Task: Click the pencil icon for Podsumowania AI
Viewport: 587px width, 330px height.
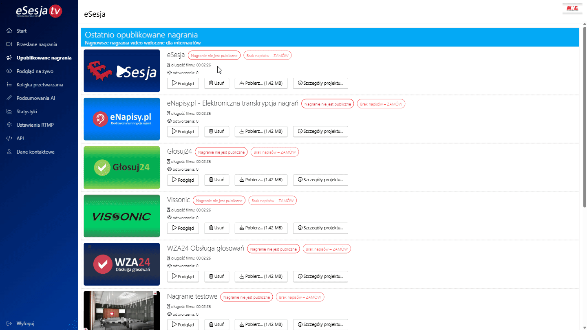Action: click(x=9, y=98)
